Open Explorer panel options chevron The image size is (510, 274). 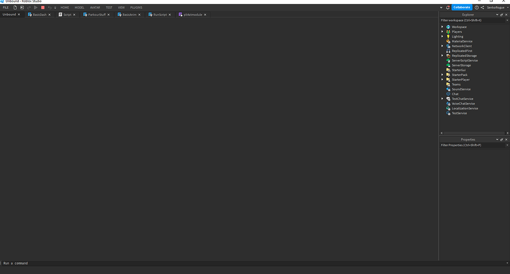[497, 15]
